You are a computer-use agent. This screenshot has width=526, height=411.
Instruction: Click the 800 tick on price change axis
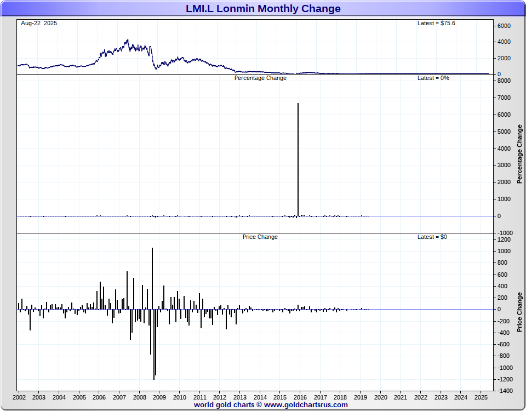(x=502, y=262)
